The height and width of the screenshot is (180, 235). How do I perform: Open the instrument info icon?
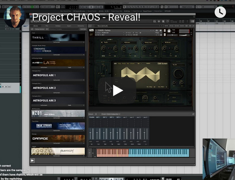161,31
